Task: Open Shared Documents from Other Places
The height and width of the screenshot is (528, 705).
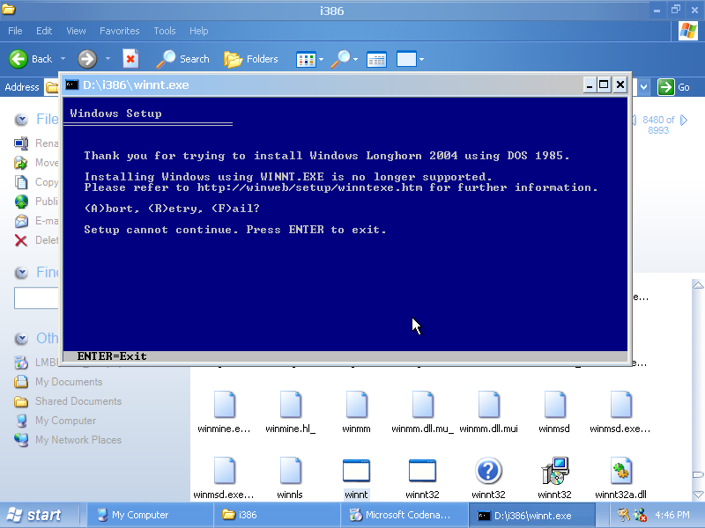Action: (x=78, y=401)
